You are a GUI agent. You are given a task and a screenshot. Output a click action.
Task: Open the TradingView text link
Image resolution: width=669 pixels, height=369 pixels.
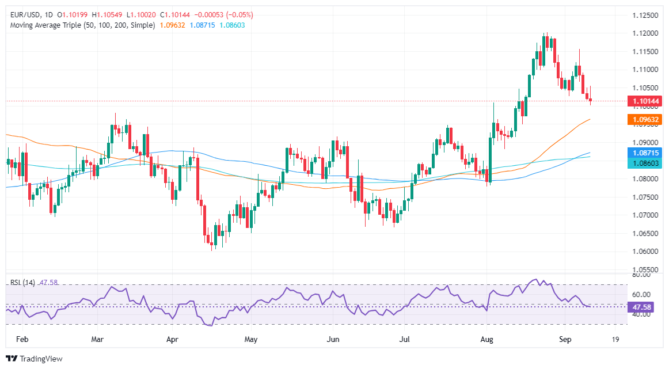click(41, 359)
